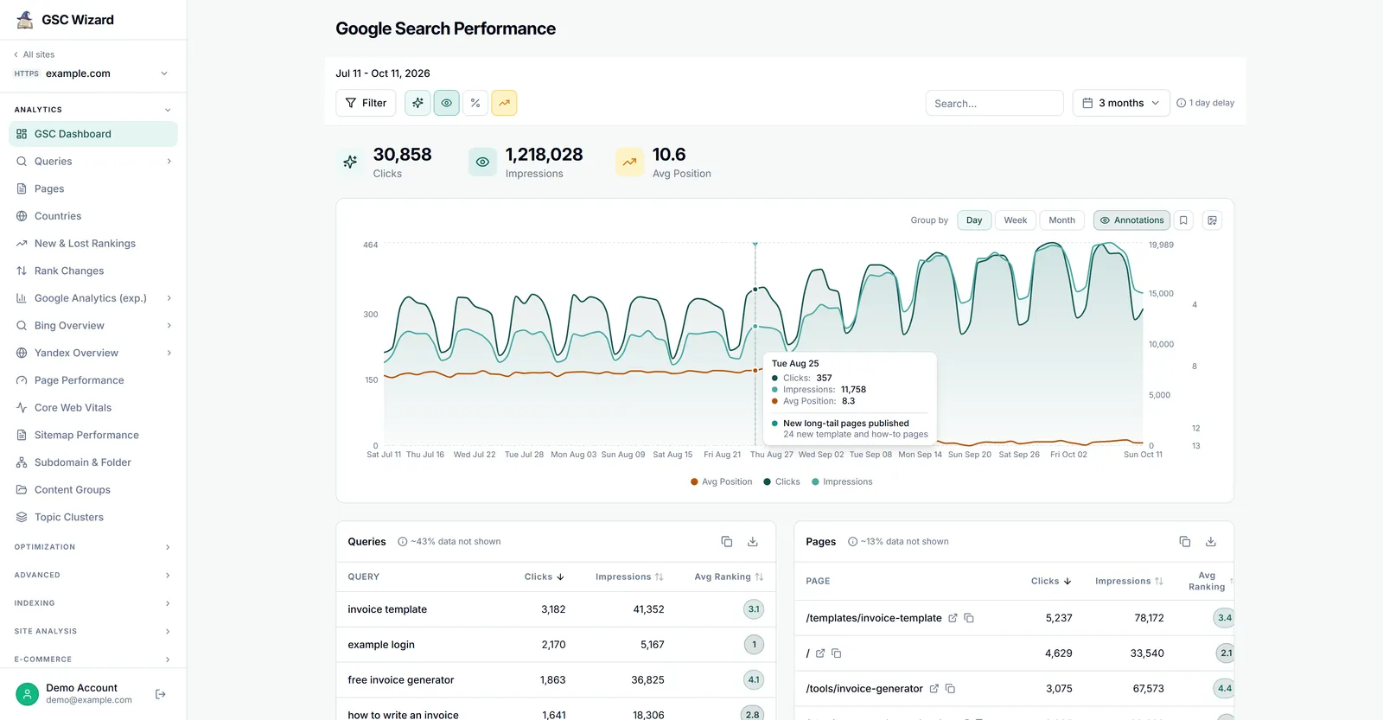Expand the Google Analytics (exp.) submenu

point(169,298)
